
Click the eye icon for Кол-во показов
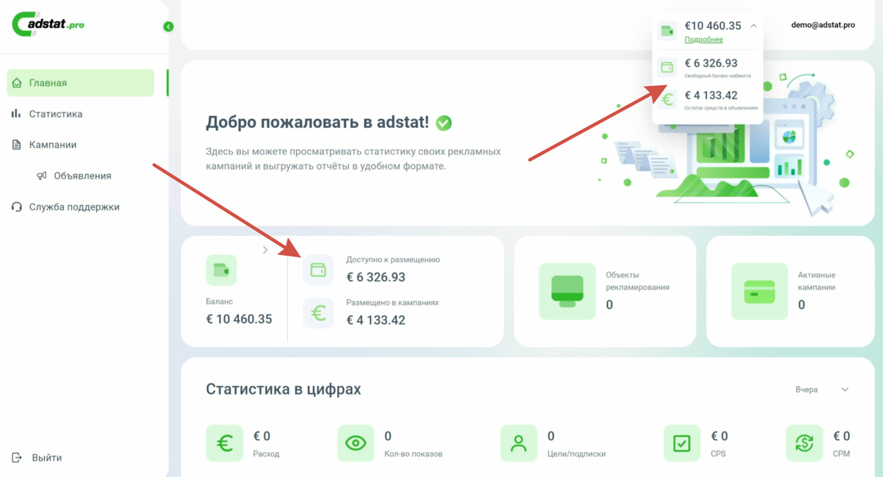pos(355,443)
